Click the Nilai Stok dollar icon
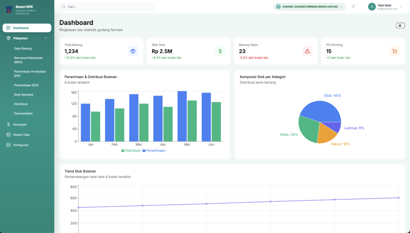Screen dimensions: 410x233 click(x=220, y=51)
